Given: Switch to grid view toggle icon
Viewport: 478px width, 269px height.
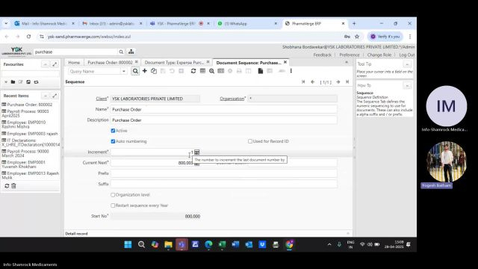Looking at the screenshot, I should pos(202,71).
